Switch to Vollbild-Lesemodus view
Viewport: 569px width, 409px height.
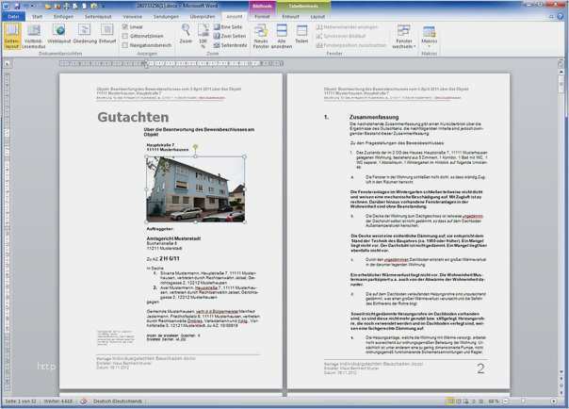point(33,36)
